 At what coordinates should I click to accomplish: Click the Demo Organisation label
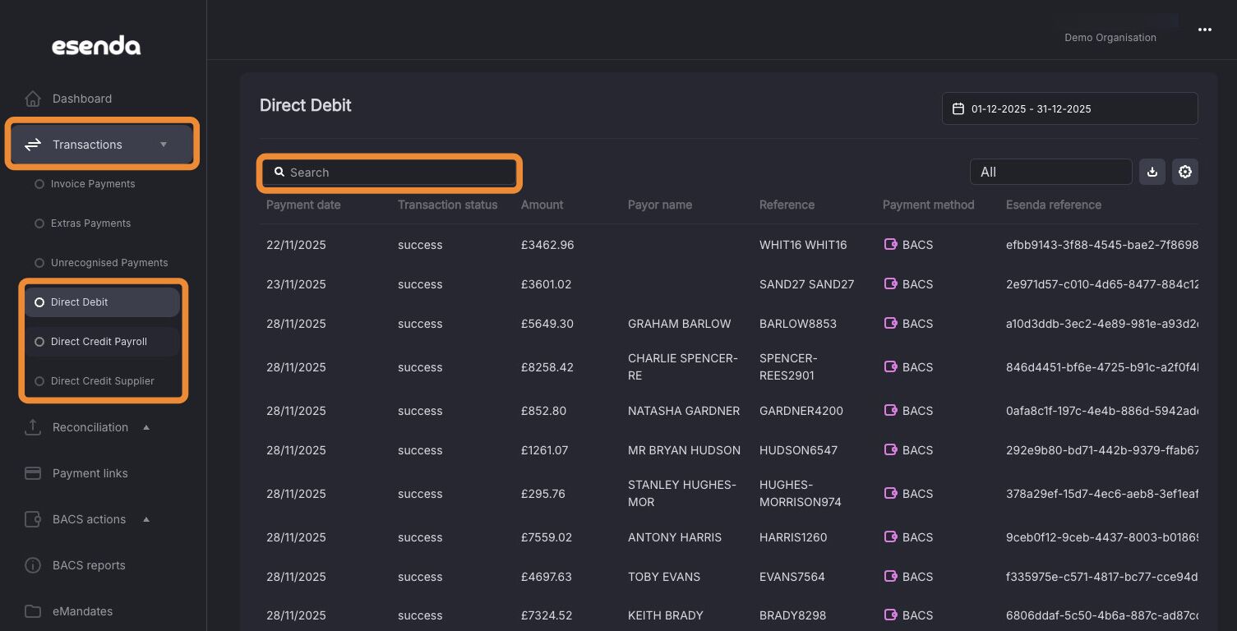click(1110, 38)
